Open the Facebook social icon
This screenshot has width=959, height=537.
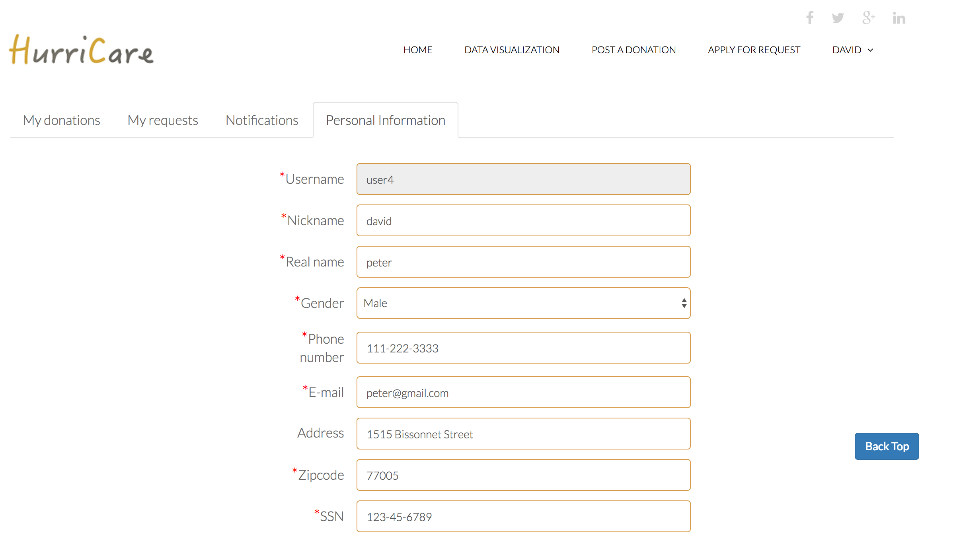pos(810,18)
